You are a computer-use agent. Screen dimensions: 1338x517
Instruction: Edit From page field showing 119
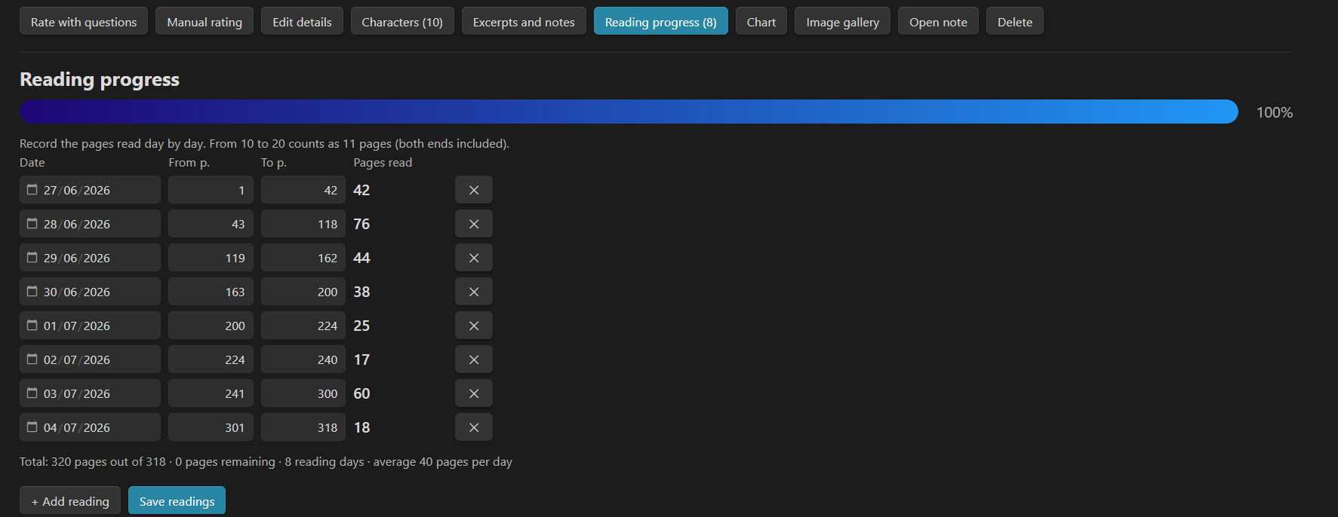[211, 258]
